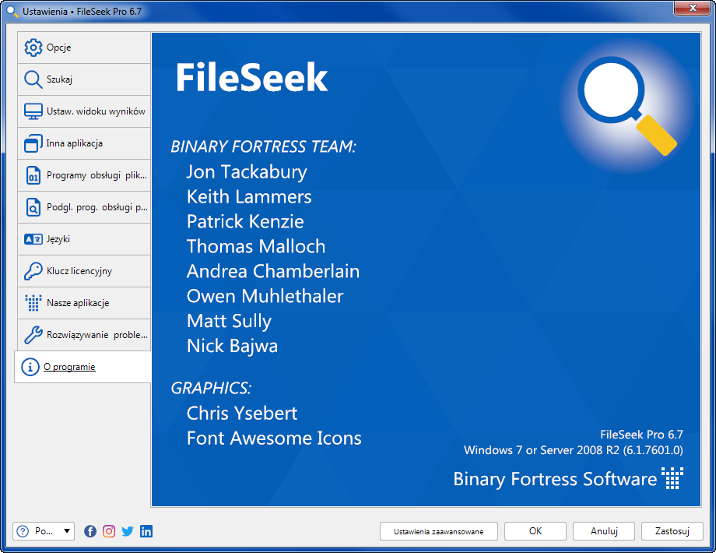Viewport: 716px width, 553px height.
Task: Expand the Po... help dropdown arrow
Action: [x=67, y=531]
